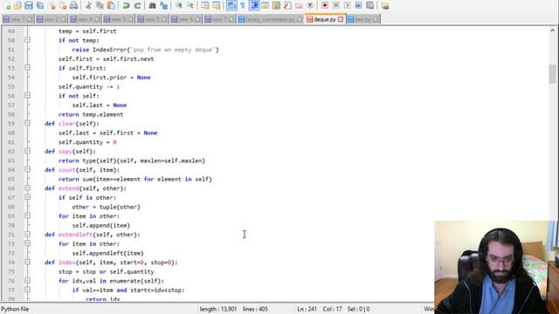
Task: Collapse the clear function fold at line 59
Action: (x=27, y=124)
